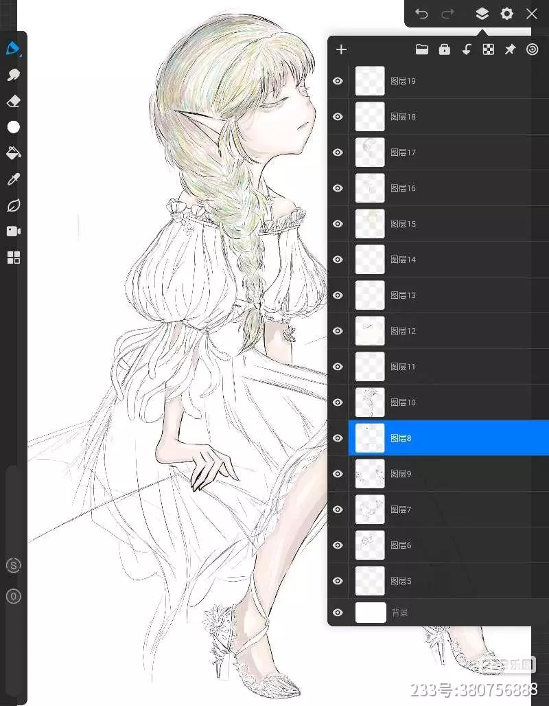Hide layer 图层19 using its eye icon
The width and height of the screenshot is (549, 706).
(x=338, y=81)
